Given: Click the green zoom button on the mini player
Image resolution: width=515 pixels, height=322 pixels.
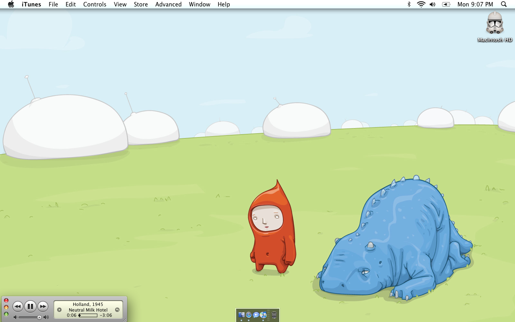Looking at the screenshot, I should click(6, 314).
